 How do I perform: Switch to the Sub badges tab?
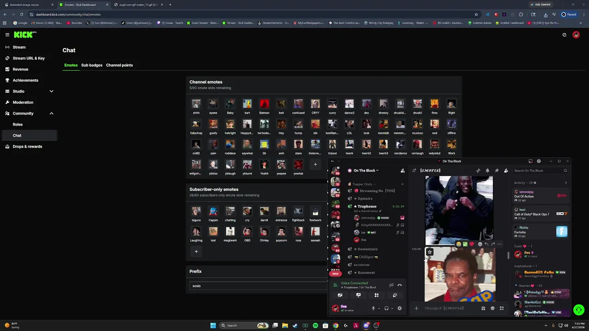click(92, 65)
